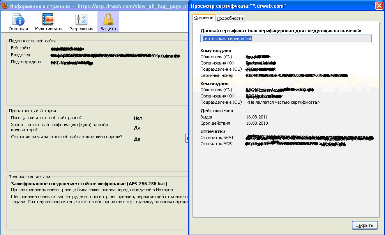
Task: Click the bold 'Зашифрованное соединение' encryption line
Action: (x=89, y=184)
